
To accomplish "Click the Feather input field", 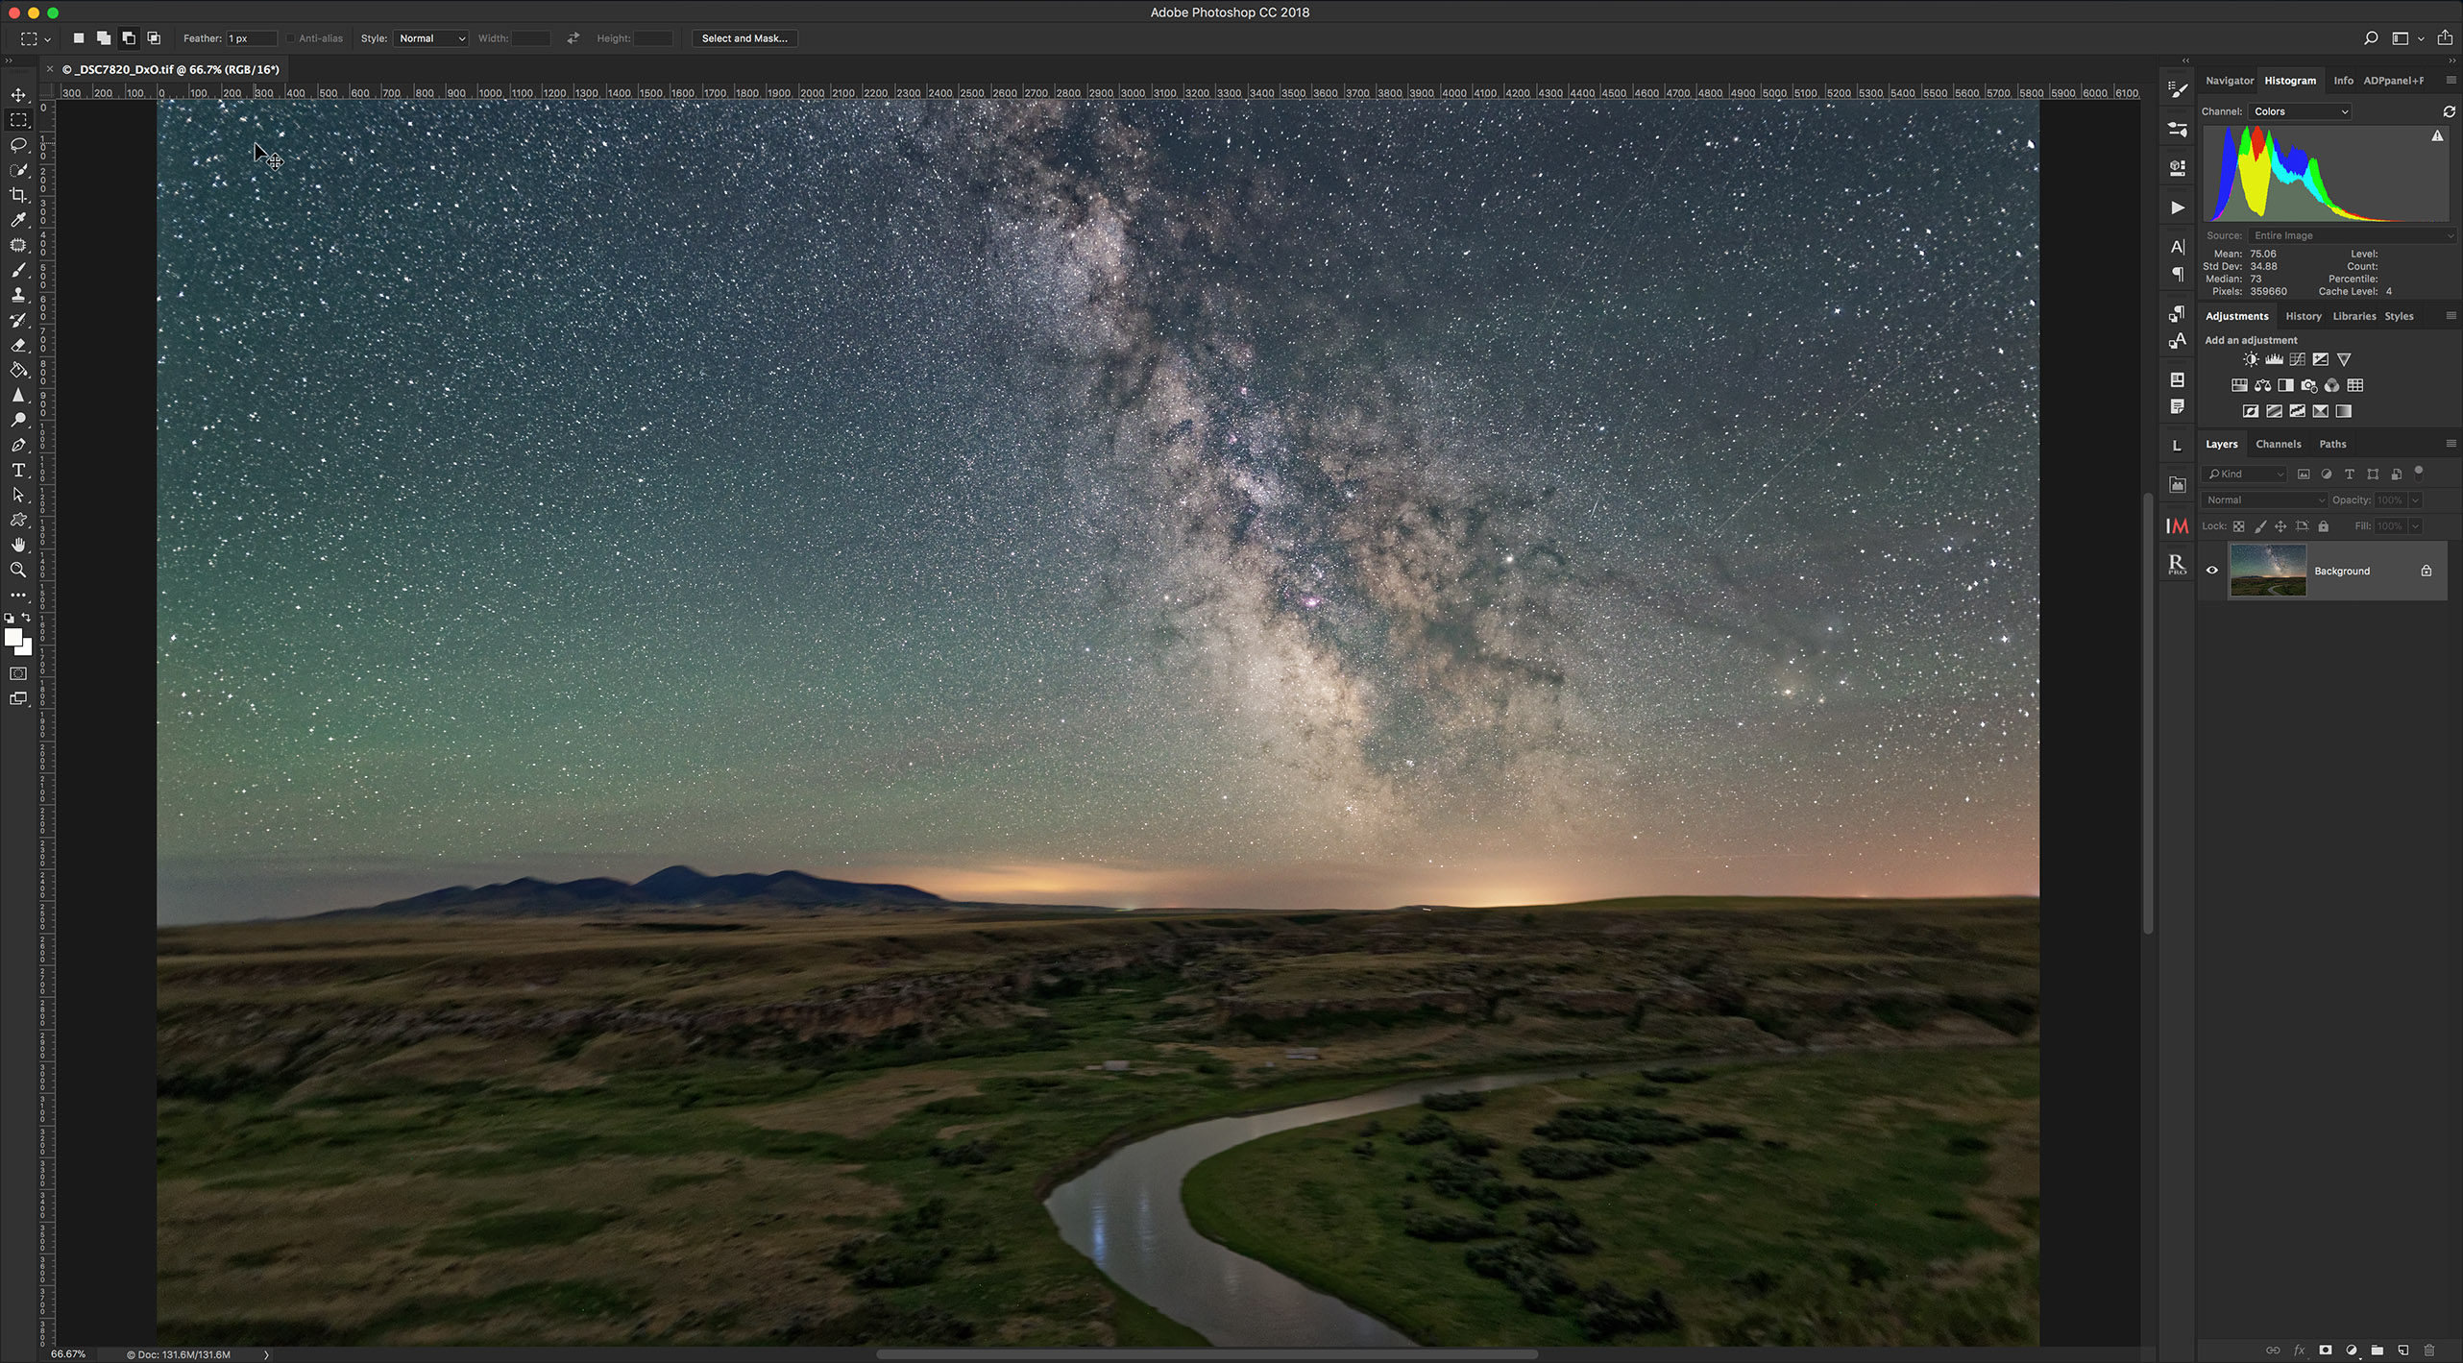I will pyautogui.click(x=250, y=38).
